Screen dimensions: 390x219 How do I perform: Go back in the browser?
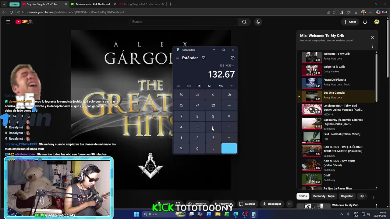[4, 12]
